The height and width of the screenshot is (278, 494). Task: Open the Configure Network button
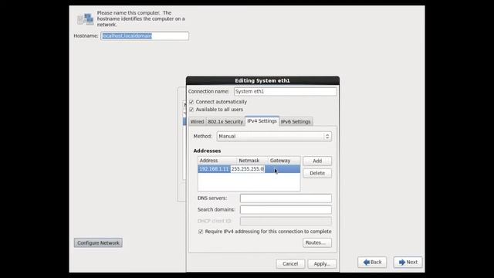98,242
